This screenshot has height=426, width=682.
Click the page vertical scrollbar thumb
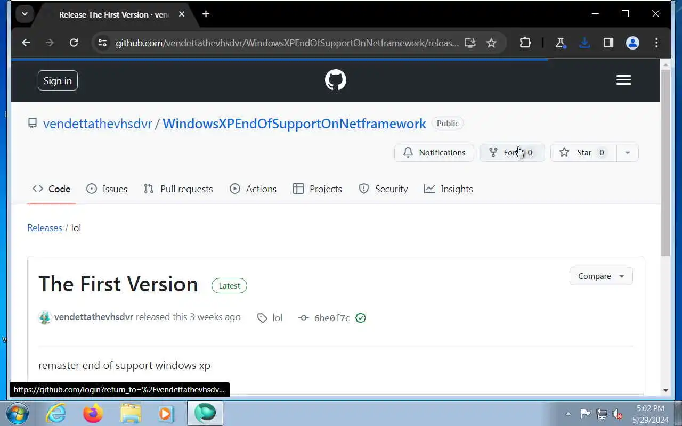pyautogui.click(x=665, y=162)
